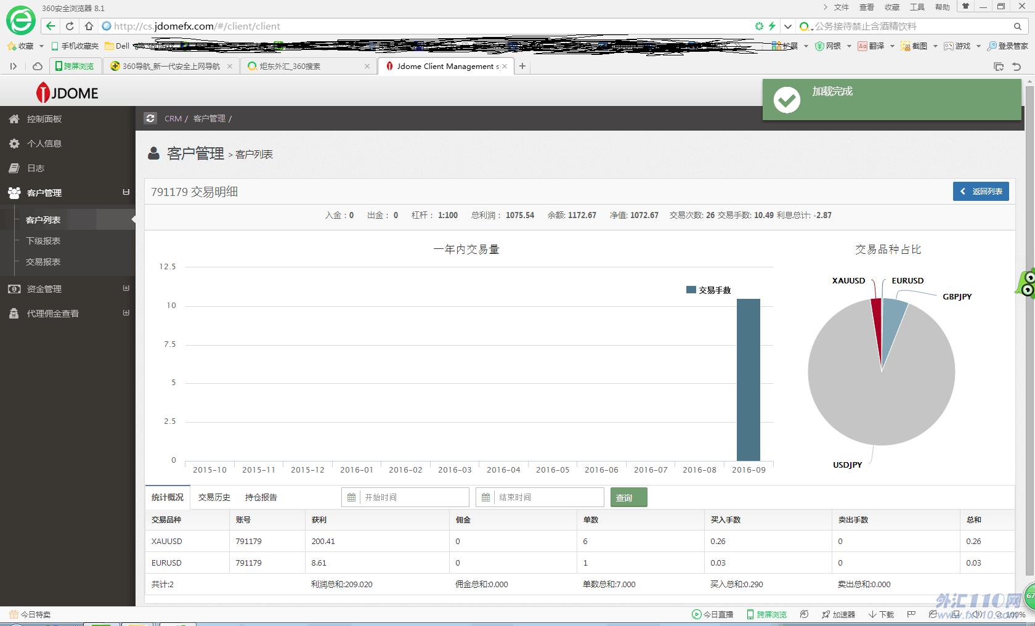The height and width of the screenshot is (626, 1035).
Task: Click the cloud icon left of tabs
Action: coord(38,66)
